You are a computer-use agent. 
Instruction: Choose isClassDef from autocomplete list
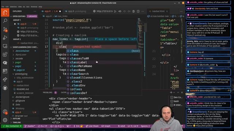pos(104,93)
